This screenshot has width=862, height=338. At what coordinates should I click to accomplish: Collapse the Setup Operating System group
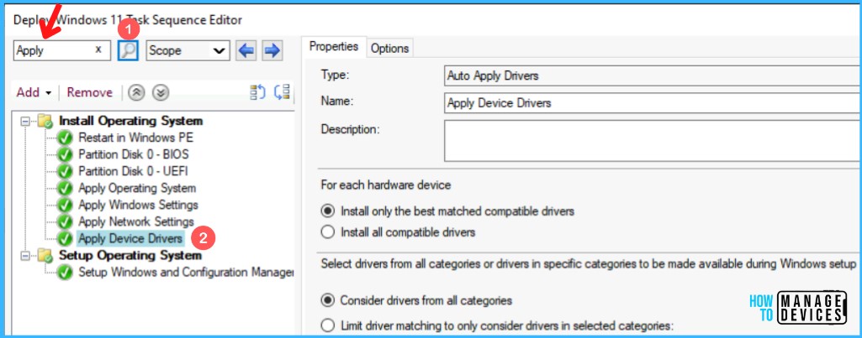pos(25,256)
